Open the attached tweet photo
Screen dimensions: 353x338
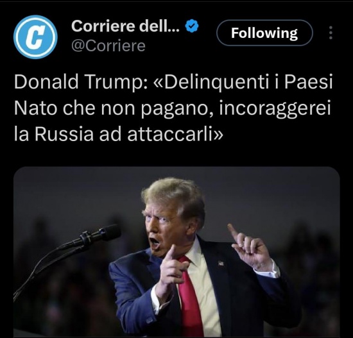click(x=176, y=252)
